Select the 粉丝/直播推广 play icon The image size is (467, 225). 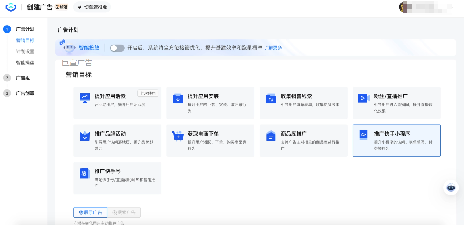[364, 98]
